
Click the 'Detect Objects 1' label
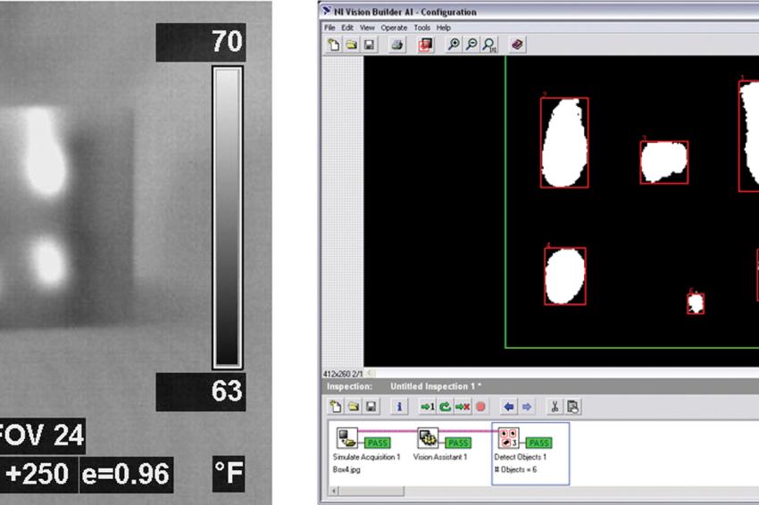coord(521,457)
